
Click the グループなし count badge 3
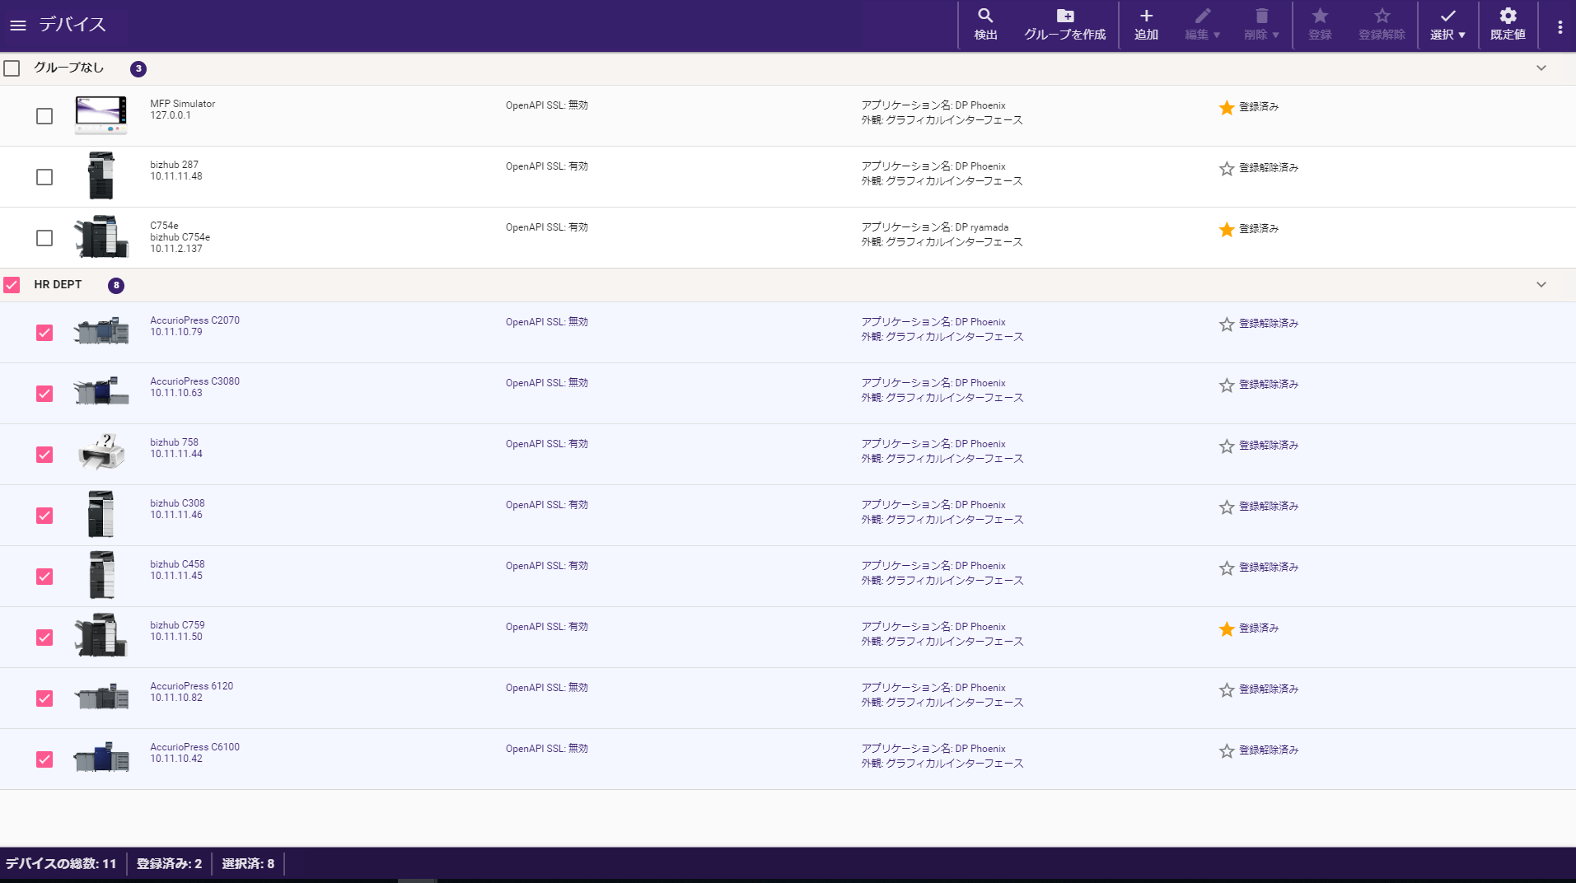coord(138,69)
